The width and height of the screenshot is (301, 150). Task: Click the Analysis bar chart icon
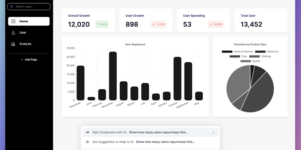point(13,44)
